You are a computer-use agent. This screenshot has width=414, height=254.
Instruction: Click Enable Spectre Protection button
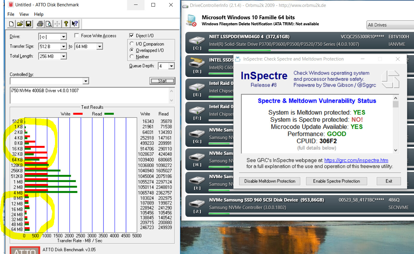tap(336, 181)
